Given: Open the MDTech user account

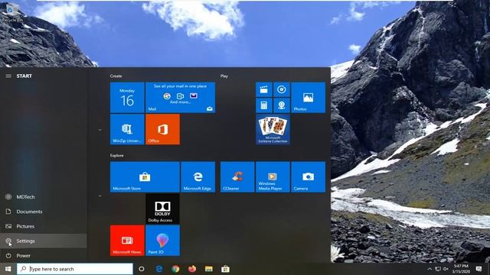Looking at the screenshot, I should [44, 197].
